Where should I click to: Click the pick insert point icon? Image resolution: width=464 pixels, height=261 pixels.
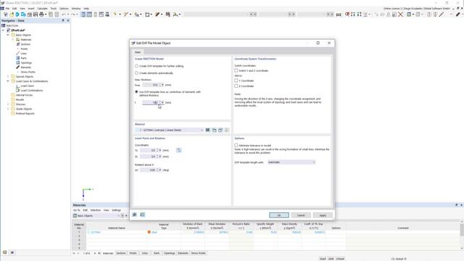pos(179,150)
